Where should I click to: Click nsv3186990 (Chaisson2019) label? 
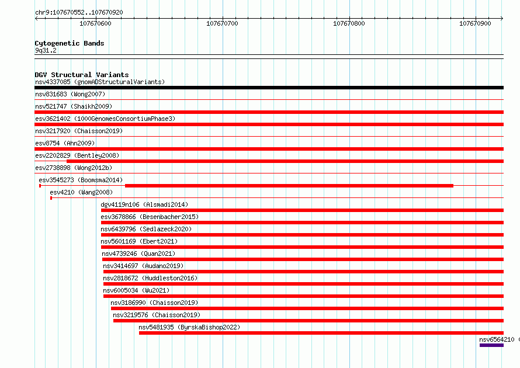tap(154, 303)
